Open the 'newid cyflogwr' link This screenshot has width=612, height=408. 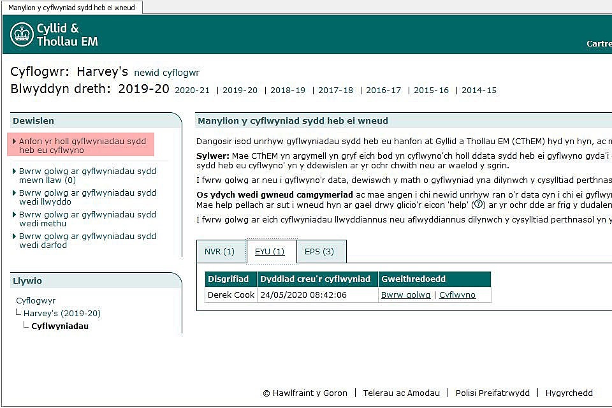(x=166, y=73)
